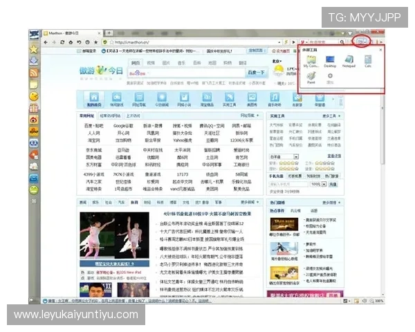The height and width of the screenshot is (332, 415).
Task: Open the Yahoo雅虎 site link
Action: click(x=183, y=140)
